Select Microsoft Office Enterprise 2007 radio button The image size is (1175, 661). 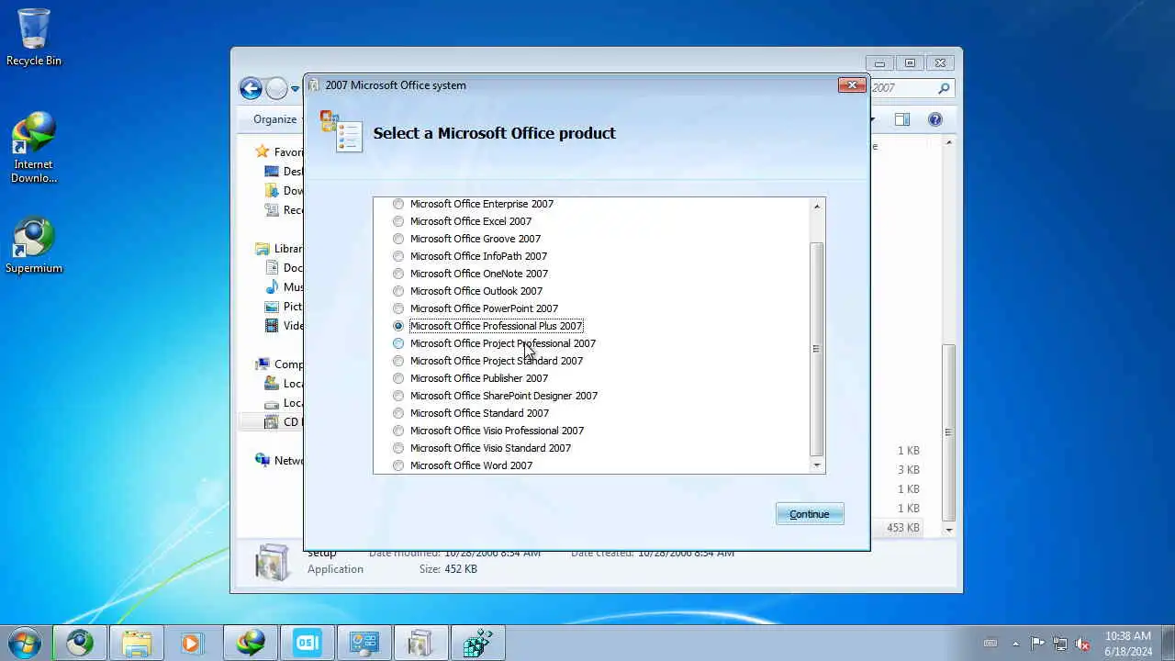(x=398, y=204)
